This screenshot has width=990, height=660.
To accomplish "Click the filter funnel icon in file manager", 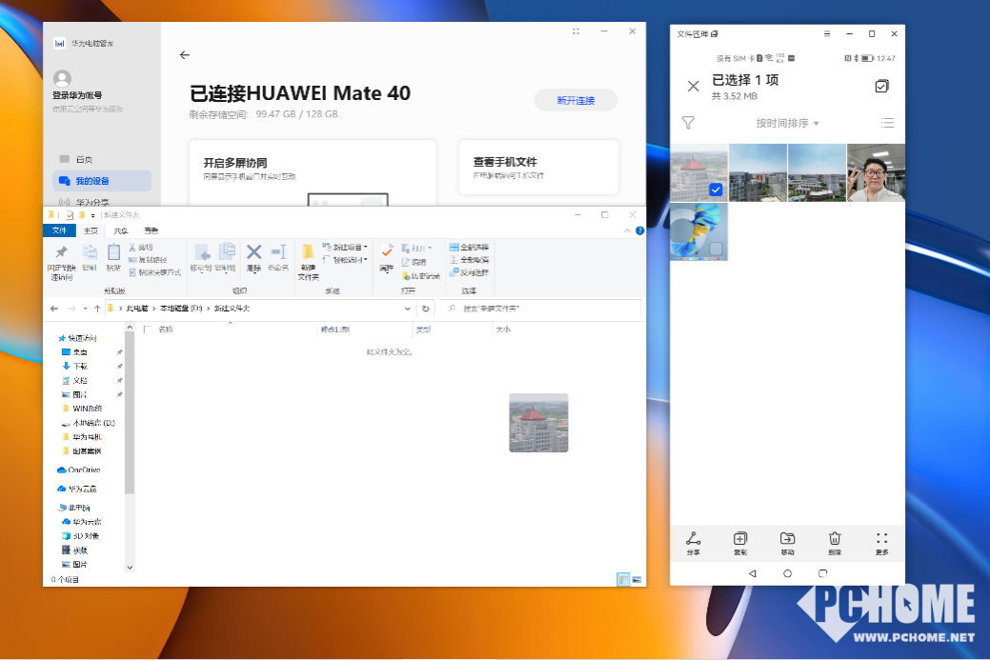I will tap(688, 123).
